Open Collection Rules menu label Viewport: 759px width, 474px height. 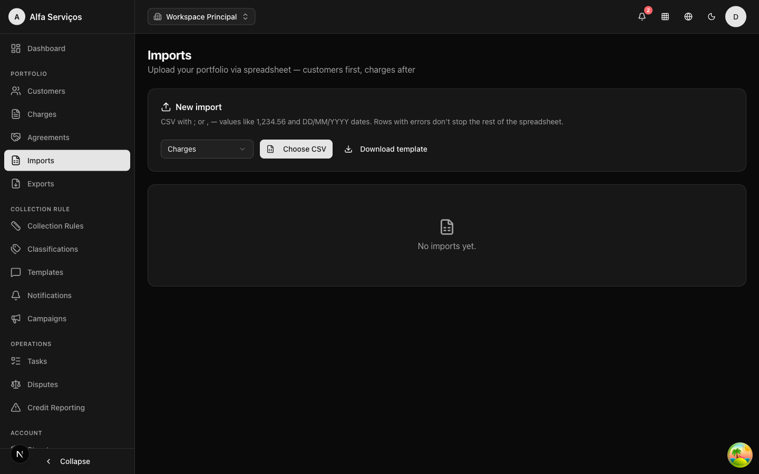55,226
